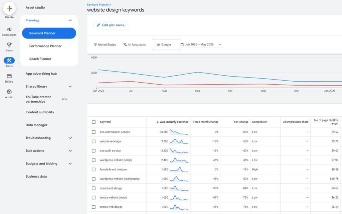342x214 pixels.
Task: Sort by Top of page bid (low range) column
Action: point(326,122)
